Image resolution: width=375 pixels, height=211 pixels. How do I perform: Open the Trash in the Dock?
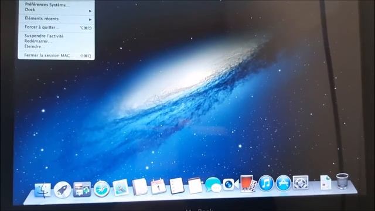click(x=342, y=181)
